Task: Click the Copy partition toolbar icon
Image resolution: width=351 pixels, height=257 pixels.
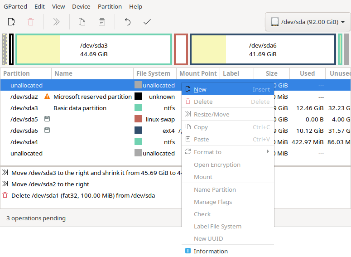Action: 82,22
